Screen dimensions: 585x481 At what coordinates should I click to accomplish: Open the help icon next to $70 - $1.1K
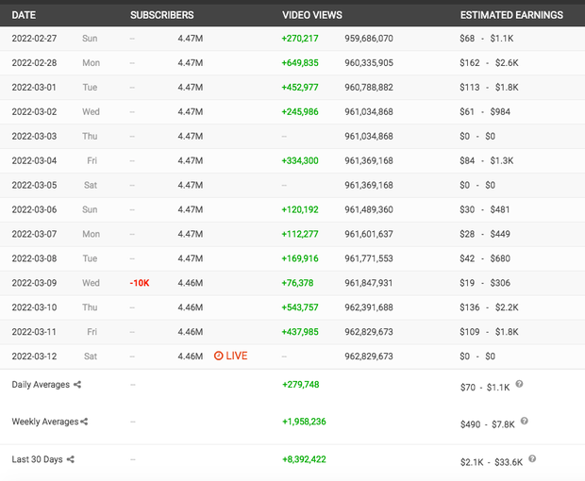519,384
